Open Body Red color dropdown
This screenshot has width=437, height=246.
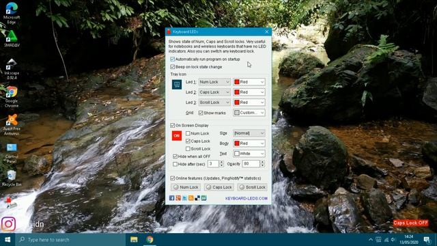249,143
